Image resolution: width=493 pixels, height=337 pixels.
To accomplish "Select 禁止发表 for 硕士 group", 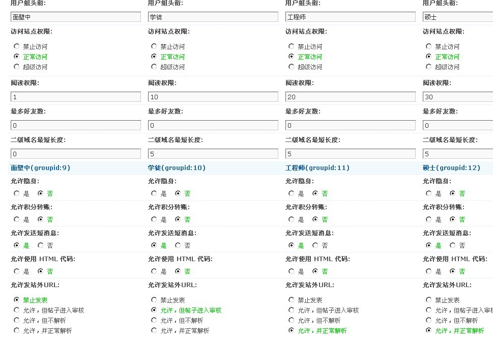I will tap(428, 299).
